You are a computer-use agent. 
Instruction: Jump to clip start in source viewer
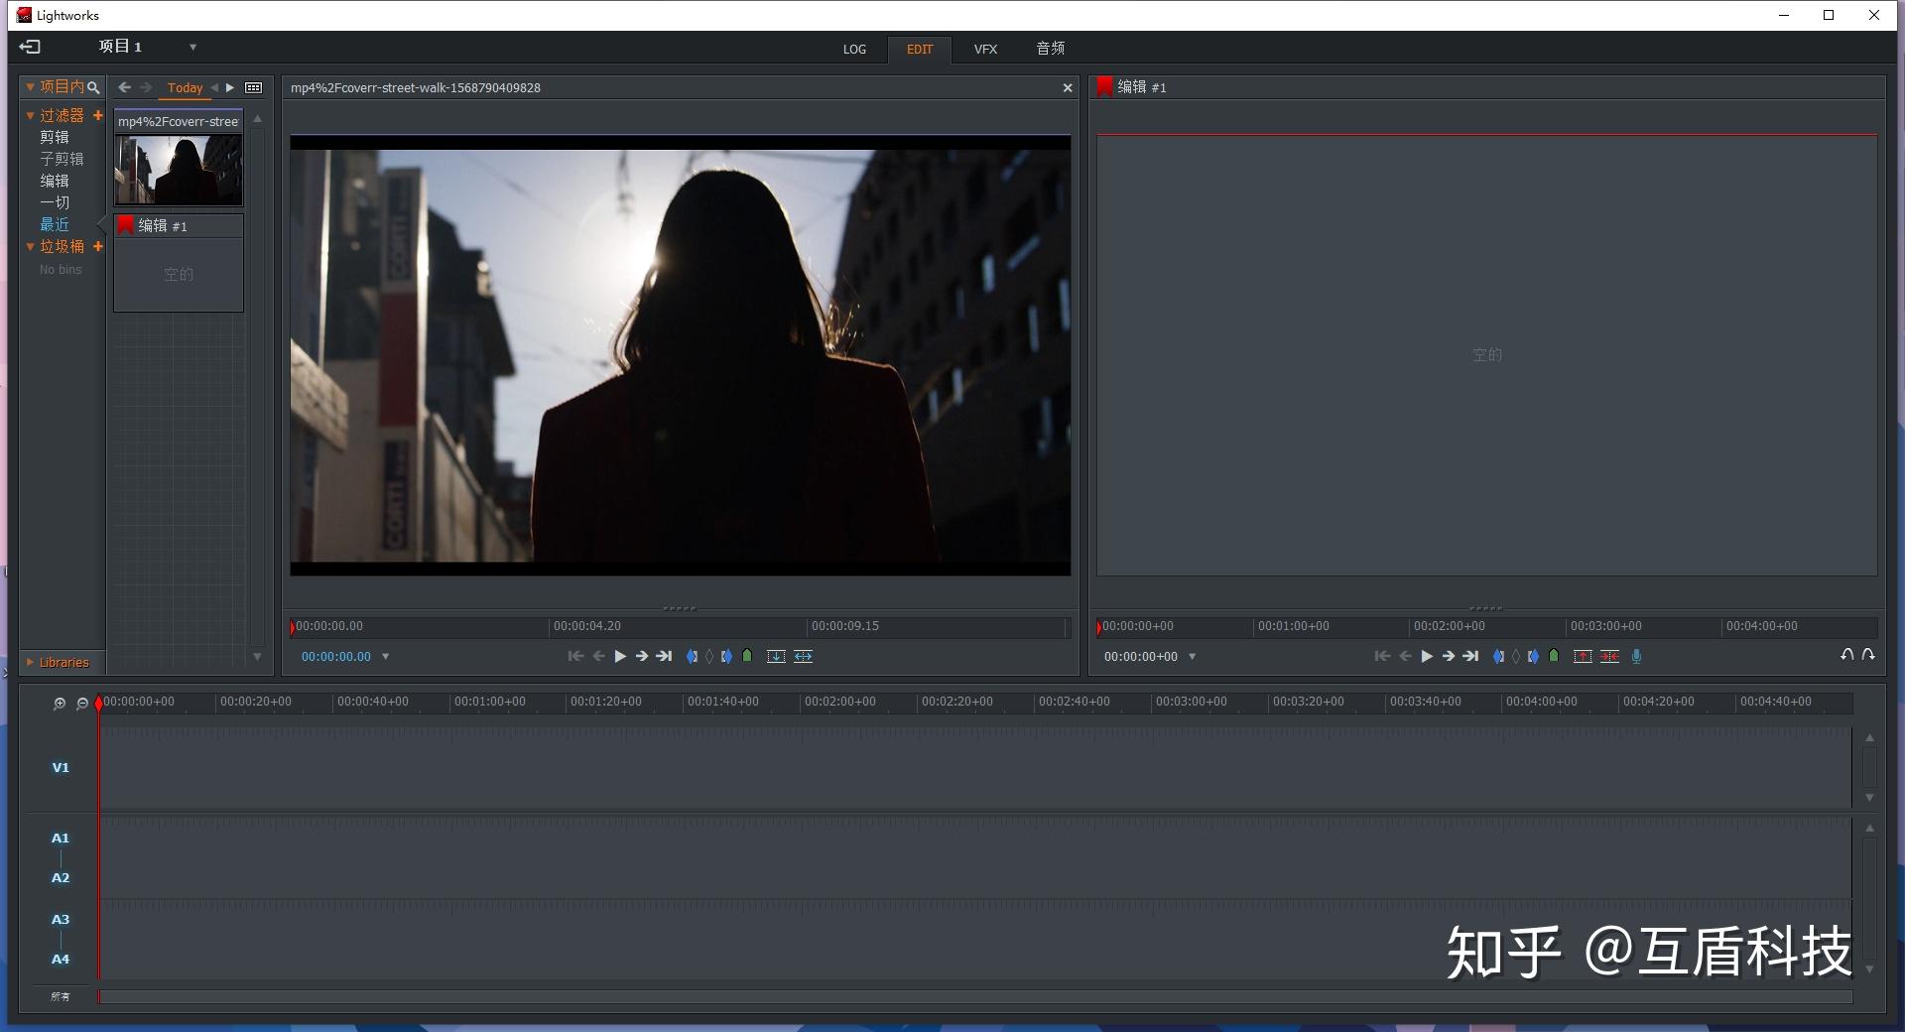pos(575,656)
